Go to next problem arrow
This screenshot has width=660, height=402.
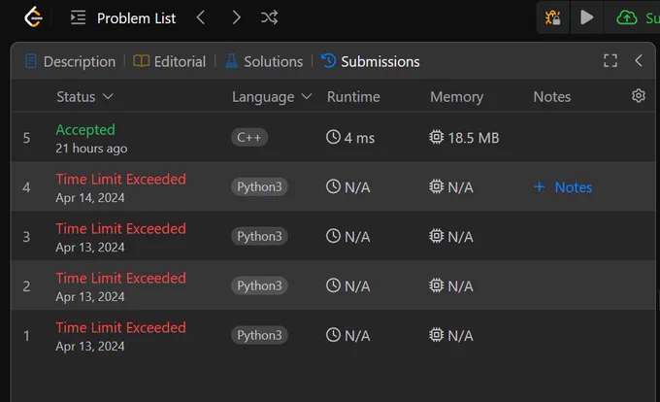coord(236,17)
